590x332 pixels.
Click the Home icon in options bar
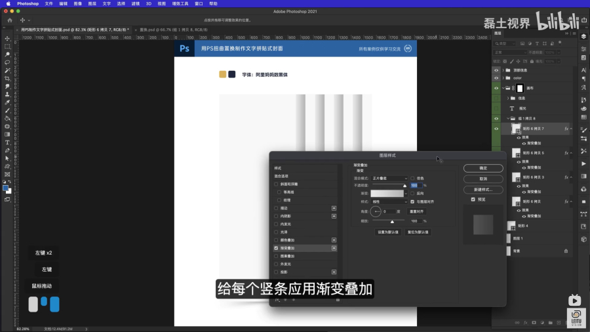pyautogui.click(x=10, y=20)
